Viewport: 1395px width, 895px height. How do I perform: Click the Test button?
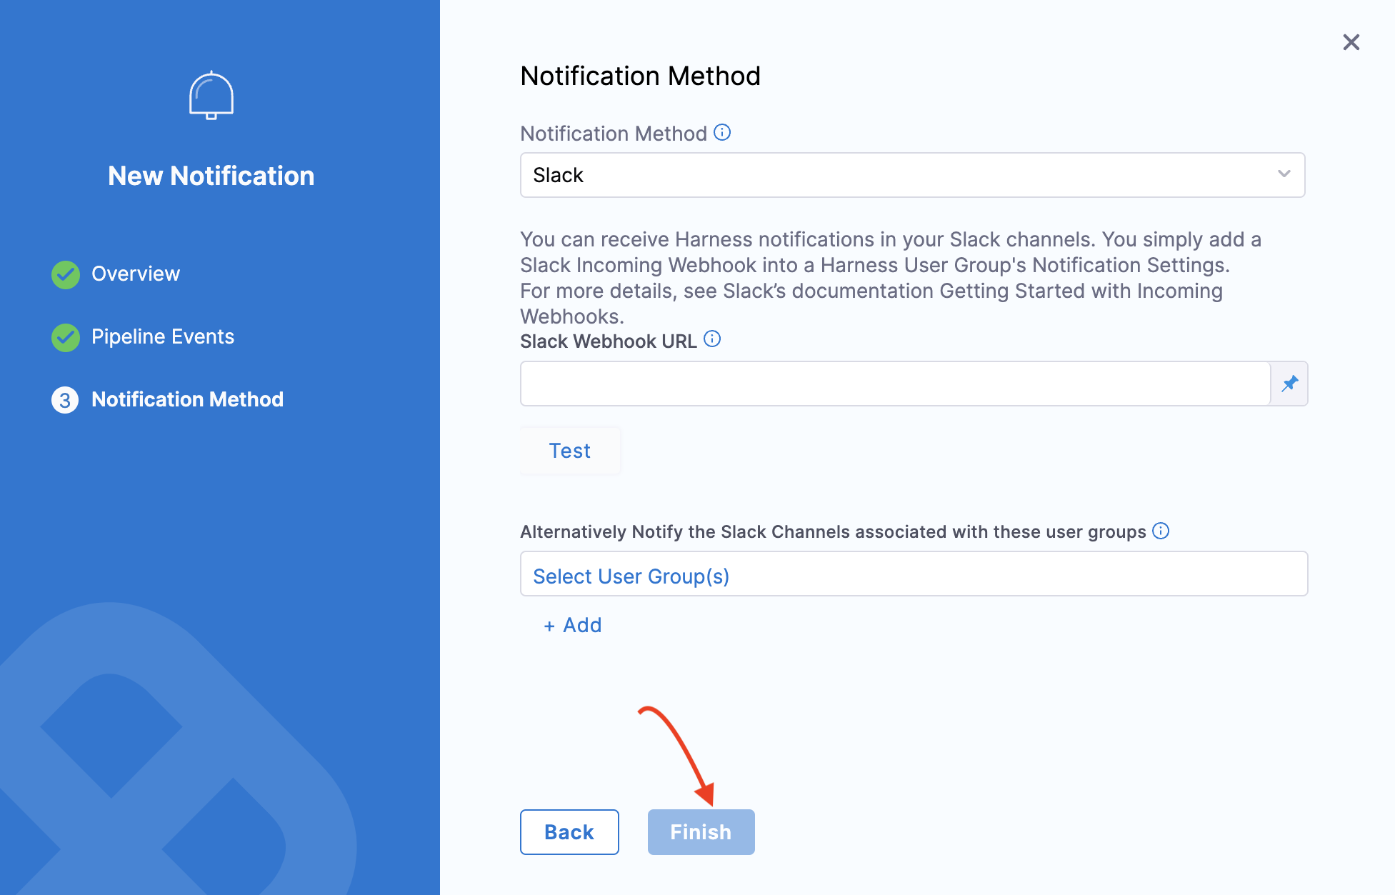(570, 451)
